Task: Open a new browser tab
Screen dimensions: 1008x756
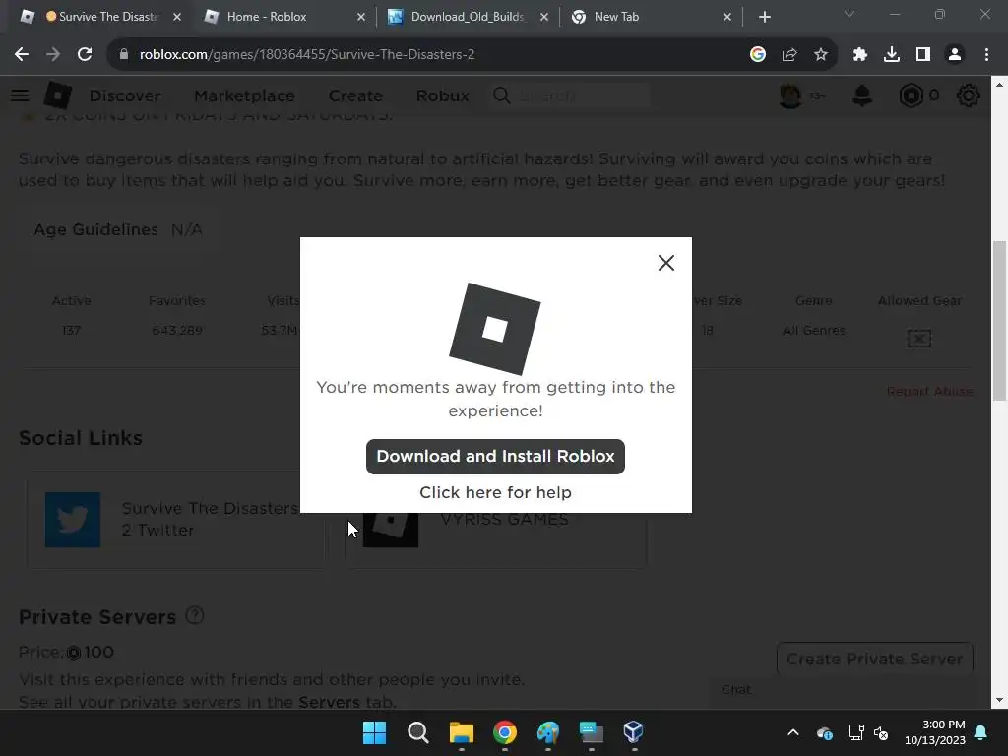Action: (764, 17)
